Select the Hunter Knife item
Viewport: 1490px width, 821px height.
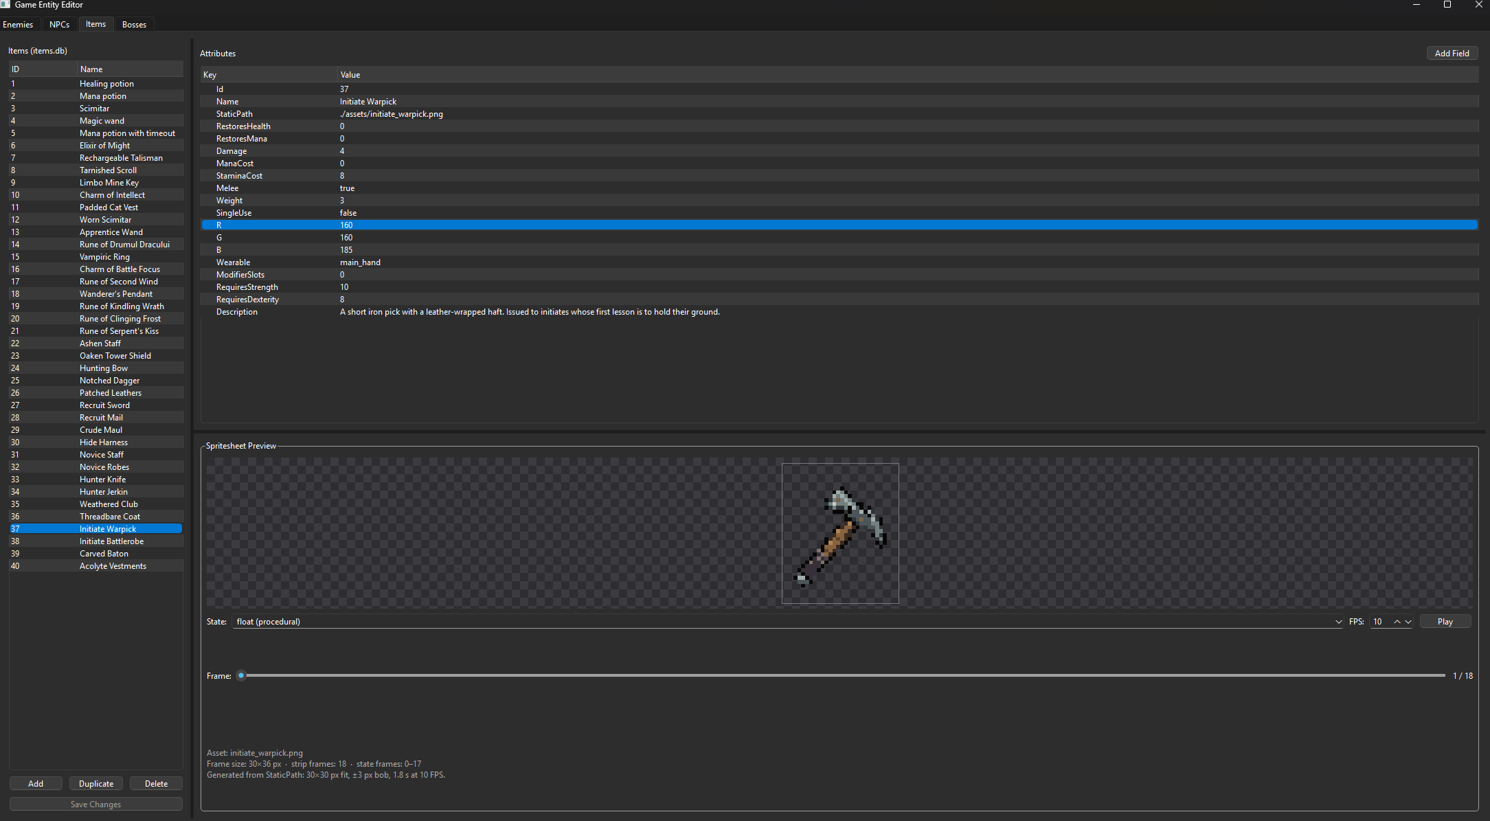[x=96, y=479]
